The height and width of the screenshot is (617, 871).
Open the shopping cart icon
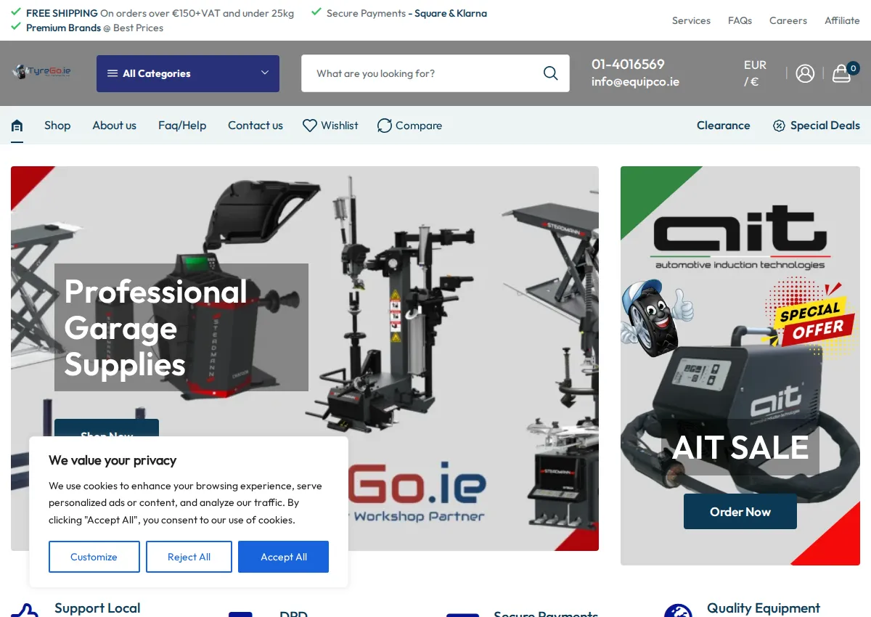pyautogui.click(x=842, y=73)
